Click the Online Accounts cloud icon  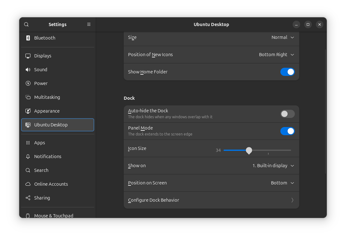point(28,184)
